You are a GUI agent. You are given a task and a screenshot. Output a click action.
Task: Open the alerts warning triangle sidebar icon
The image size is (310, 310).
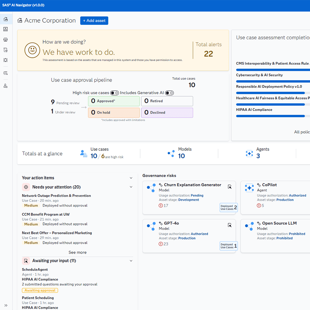6,29
